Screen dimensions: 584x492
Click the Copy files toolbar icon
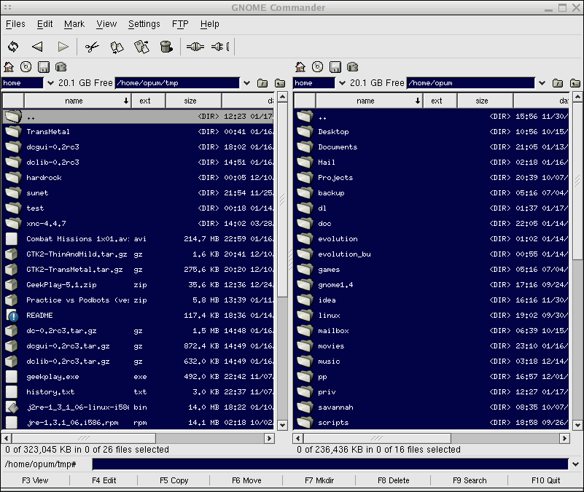pyautogui.click(x=117, y=47)
